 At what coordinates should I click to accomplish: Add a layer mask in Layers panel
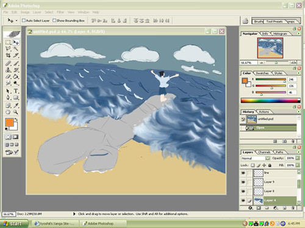[259, 208]
